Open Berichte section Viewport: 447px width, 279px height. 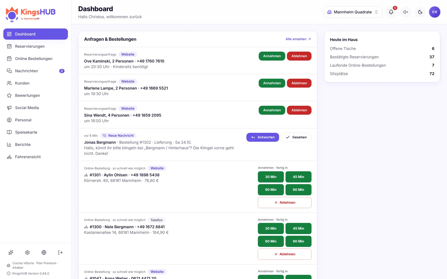pyautogui.click(x=35, y=145)
